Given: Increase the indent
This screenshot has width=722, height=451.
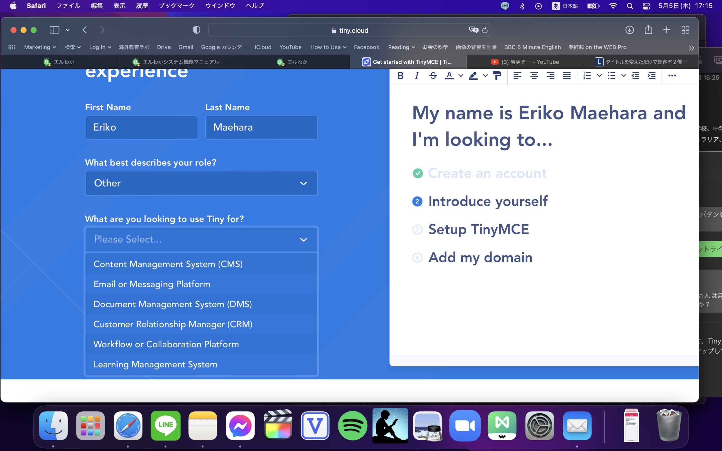Looking at the screenshot, I should (x=651, y=76).
